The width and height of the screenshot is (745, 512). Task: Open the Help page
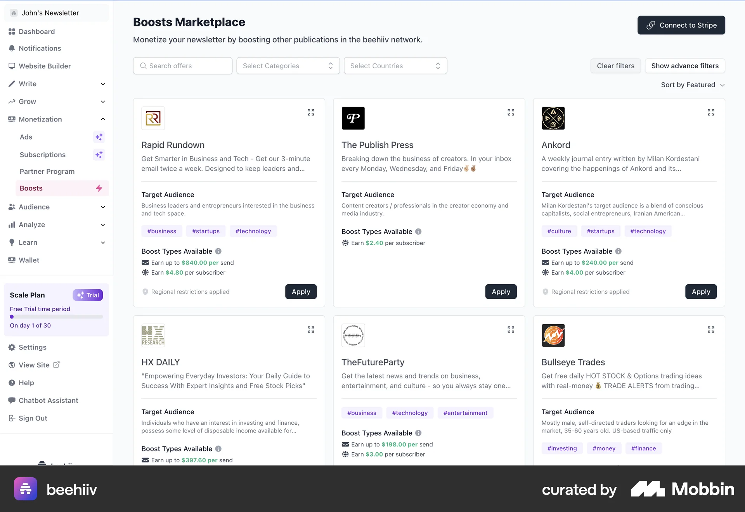coord(57,383)
